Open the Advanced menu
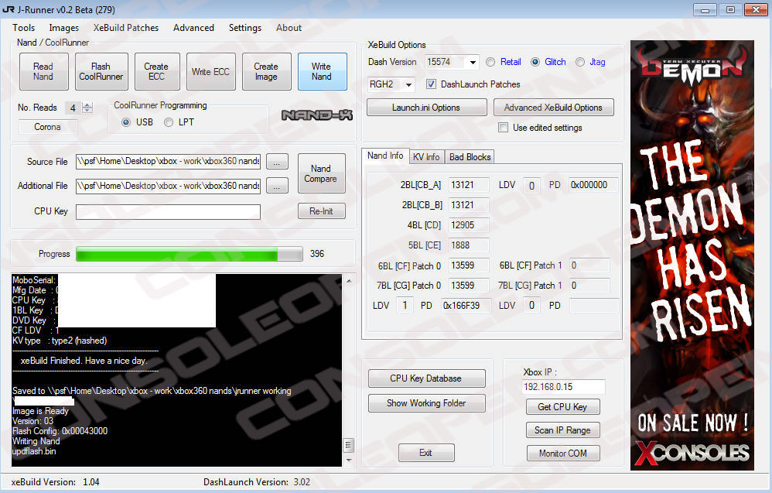772x493 pixels. tap(193, 28)
